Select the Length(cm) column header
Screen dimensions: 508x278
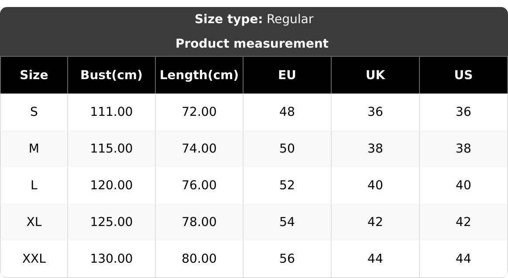click(x=199, y=75)
